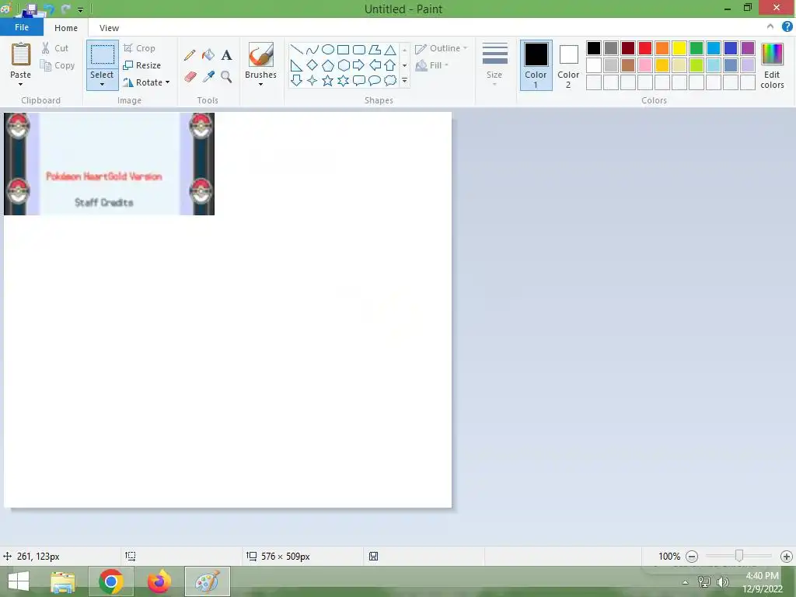Select the Color picker eyedropper tool
The height and width of the screenshot is (597, 796).
(208, 77)
